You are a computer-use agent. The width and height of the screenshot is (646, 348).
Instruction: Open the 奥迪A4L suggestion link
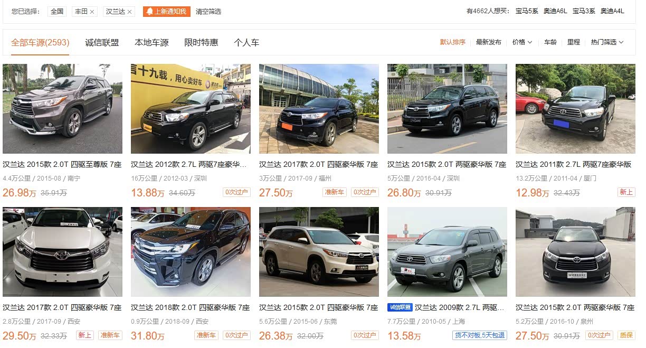pos(612,11)
